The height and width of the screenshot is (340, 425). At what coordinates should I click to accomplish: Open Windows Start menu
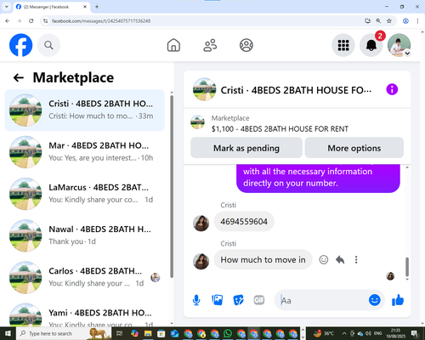(x=8, y=333)
